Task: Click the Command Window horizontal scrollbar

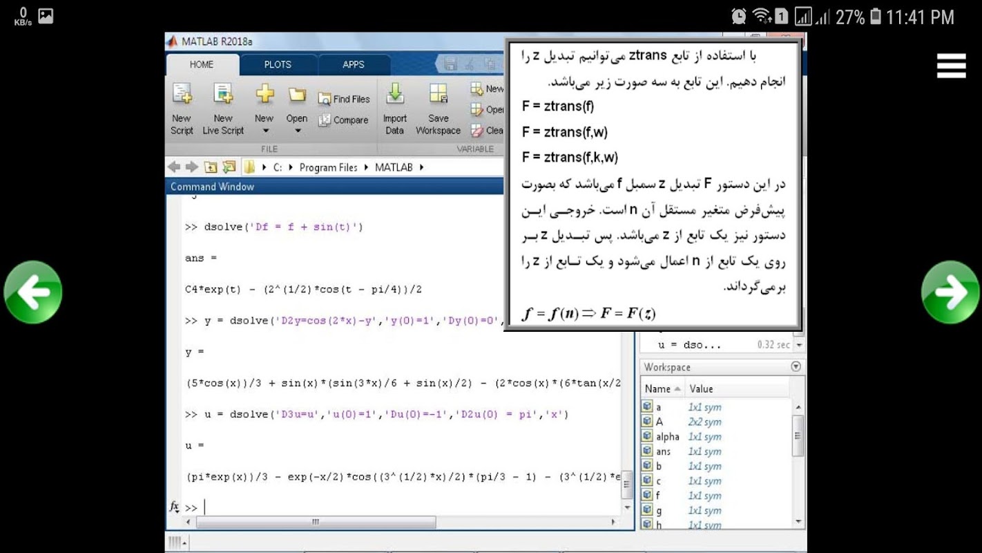Action: [316, 523]
